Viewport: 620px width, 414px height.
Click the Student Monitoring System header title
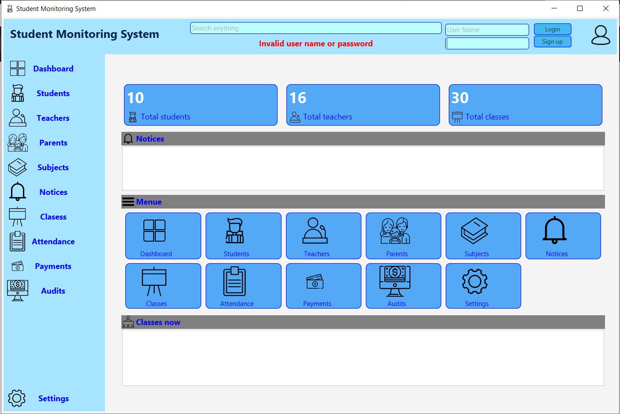tap(85, 34)
